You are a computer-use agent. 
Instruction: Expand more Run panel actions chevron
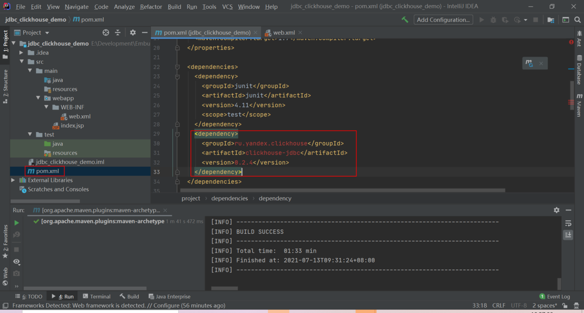coord(17,286)
